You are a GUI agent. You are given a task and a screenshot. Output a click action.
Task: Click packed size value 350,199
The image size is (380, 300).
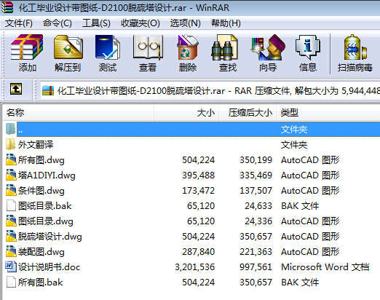point(256,160)
